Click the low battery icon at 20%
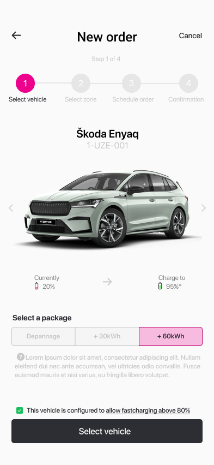 click(x=36, y=287)
